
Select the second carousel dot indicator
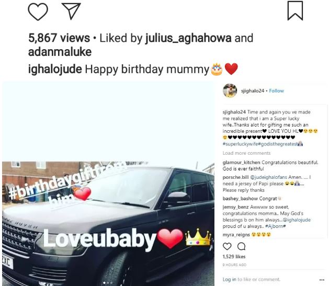click(x=108, y=283)
